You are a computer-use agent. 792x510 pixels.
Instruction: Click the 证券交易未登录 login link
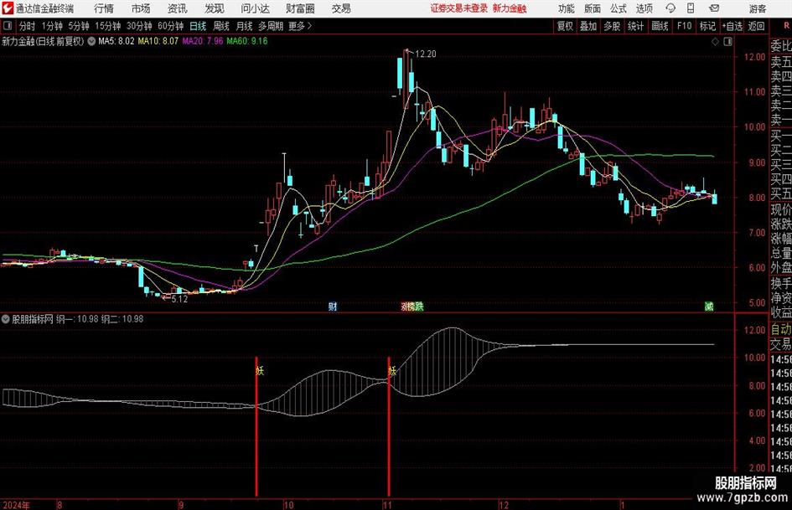click(459, 8)
